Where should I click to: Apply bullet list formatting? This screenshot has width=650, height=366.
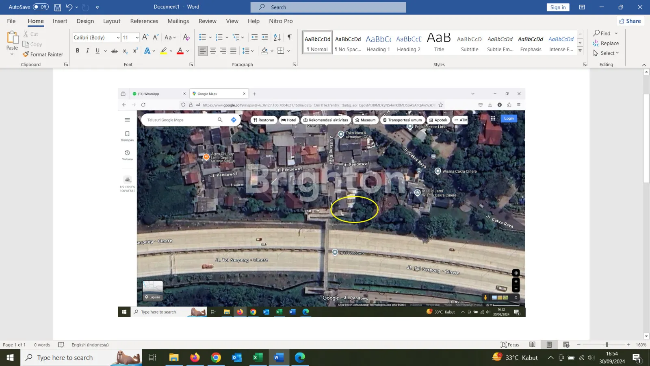click(x=203, y=37)
